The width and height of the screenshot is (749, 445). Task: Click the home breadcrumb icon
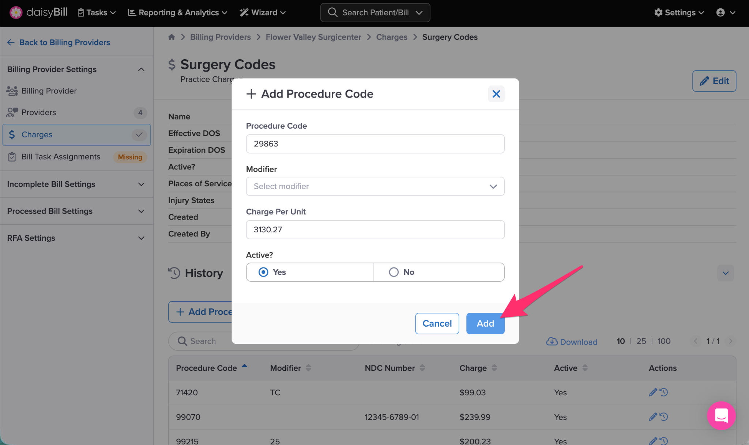click(172, 37)
